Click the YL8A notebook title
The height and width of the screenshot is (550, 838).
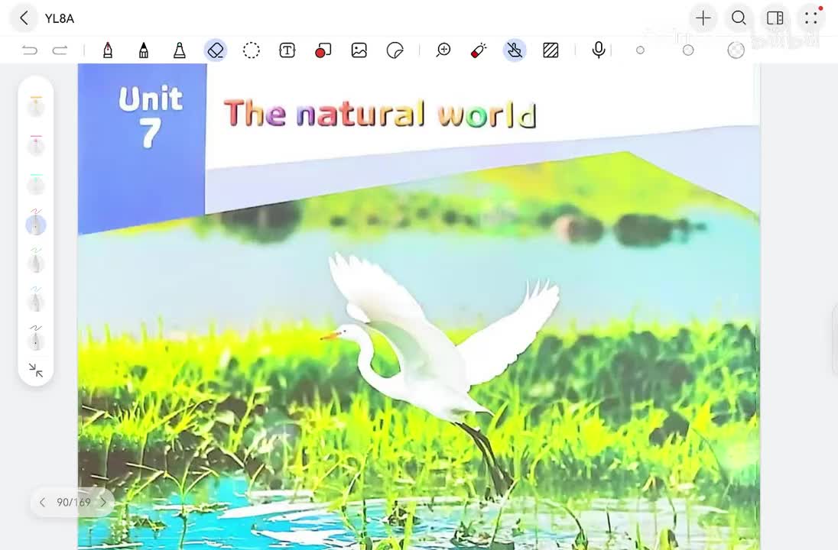tap(60, 18)
